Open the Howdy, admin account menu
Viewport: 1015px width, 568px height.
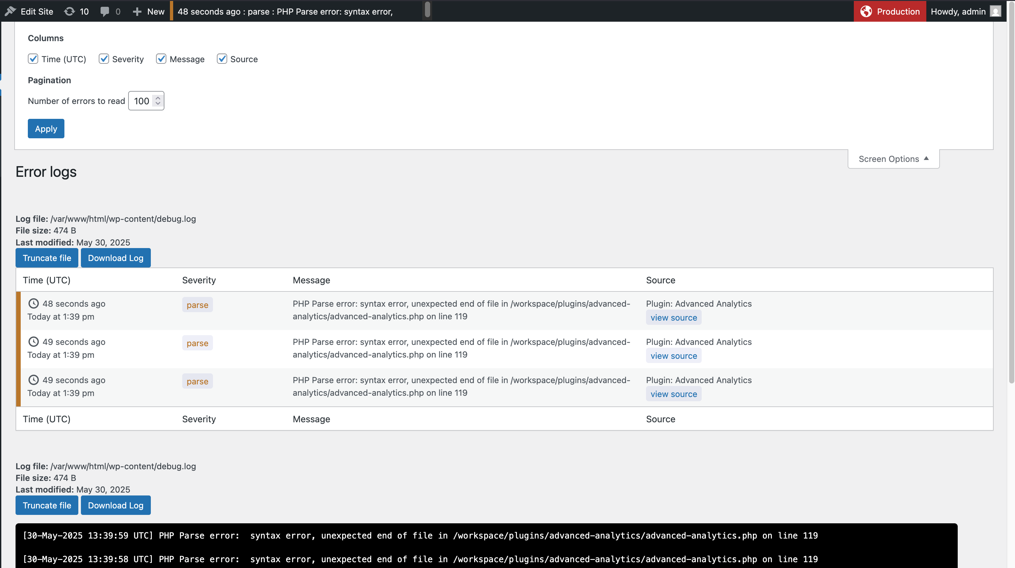965,11
